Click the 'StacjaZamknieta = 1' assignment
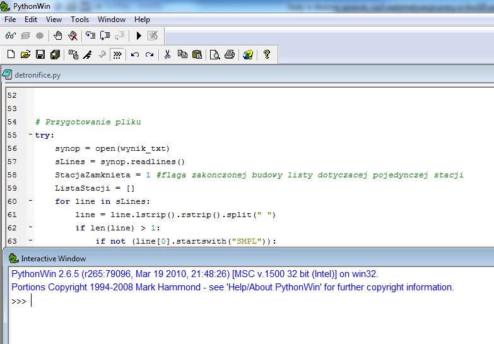The image size is (494, 344). (102, 175)
